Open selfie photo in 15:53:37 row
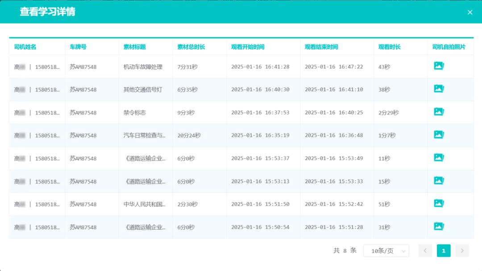 coord(439,157)
